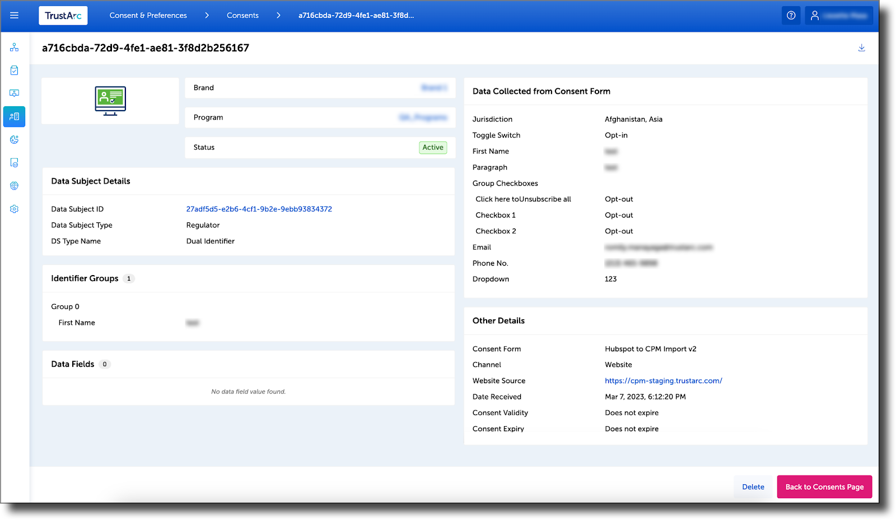The image size is (896, 520).
Task: Open the cookie/globe sidebar icon
Action: [x=14, y=140]
